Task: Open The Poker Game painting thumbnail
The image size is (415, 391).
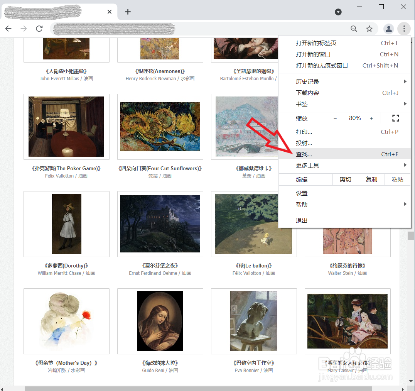Action: [x=66, y=127]
